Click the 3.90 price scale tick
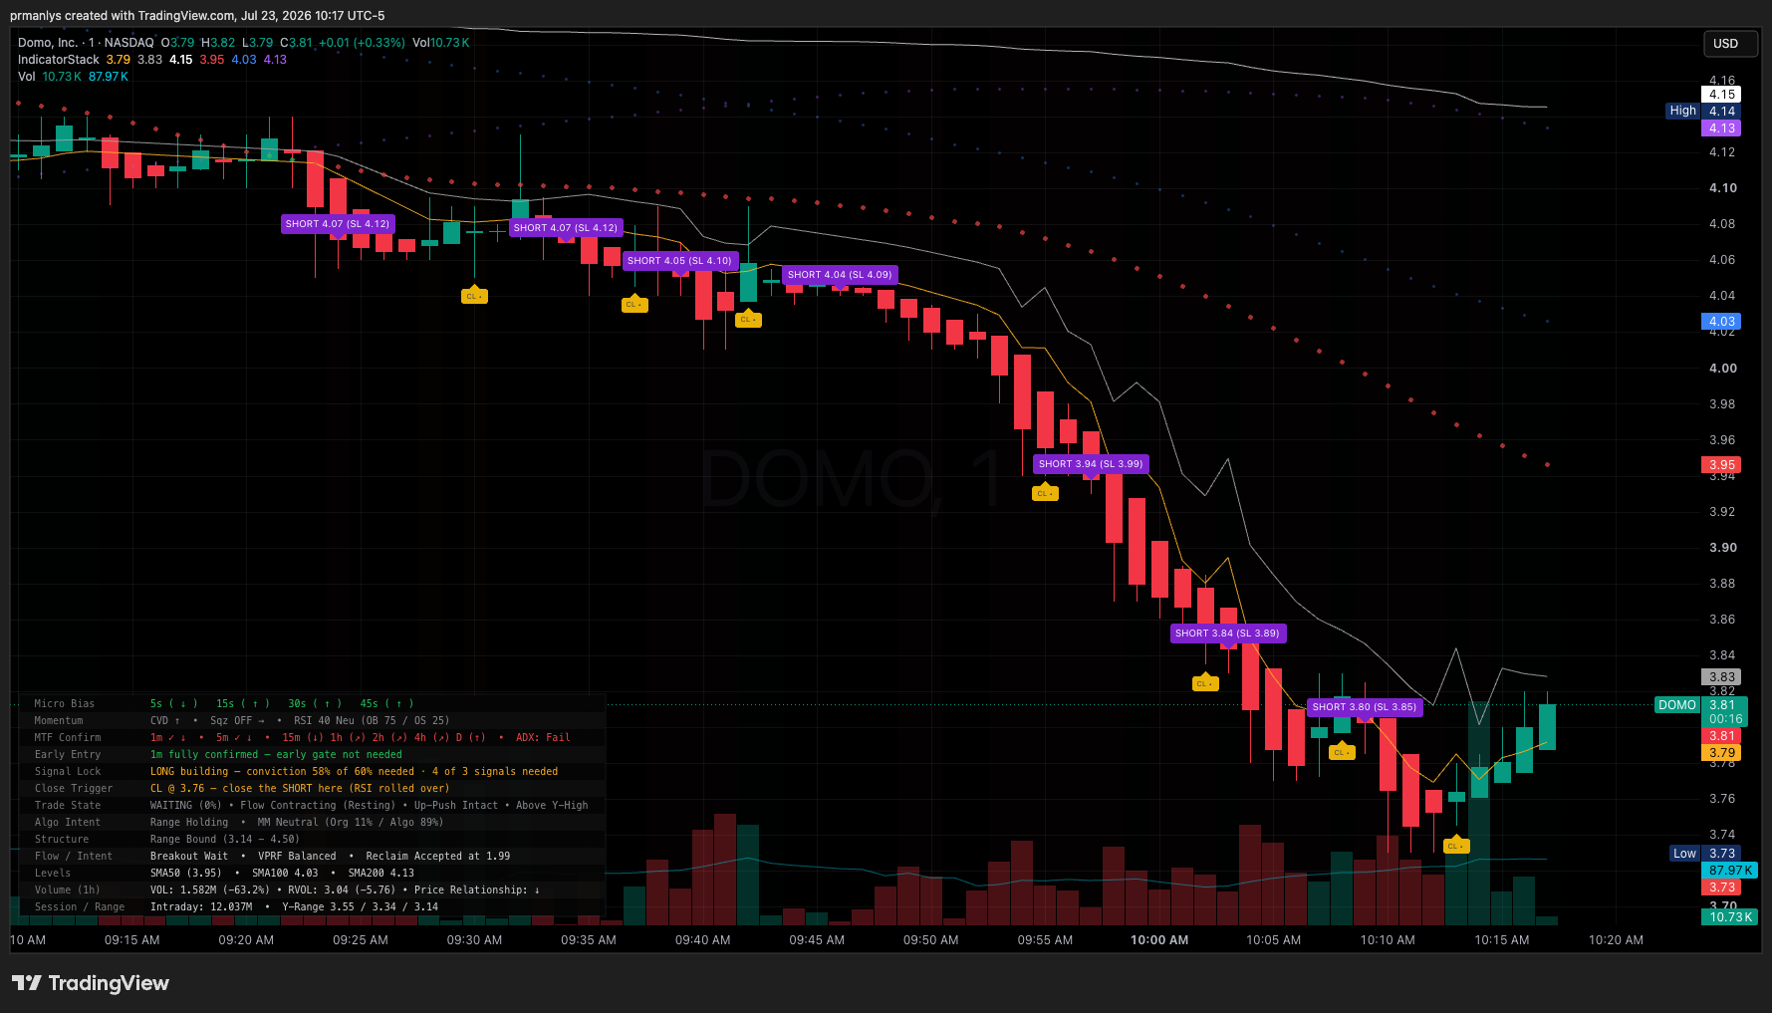The width and height of the screenshot is (1772, 1013). [1723, 548]
